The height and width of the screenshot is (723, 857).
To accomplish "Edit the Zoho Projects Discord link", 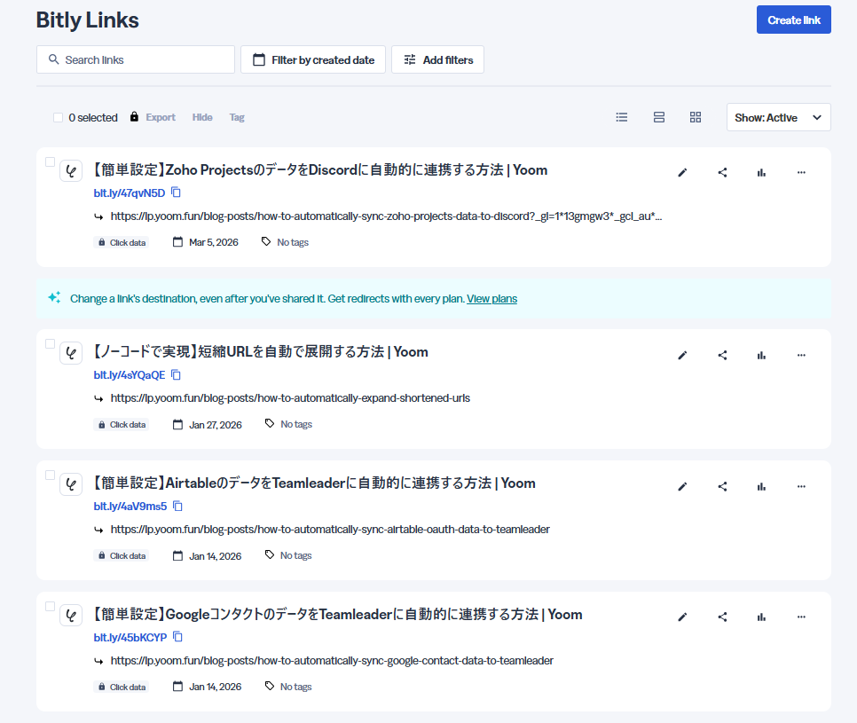I will pos(682,173).
